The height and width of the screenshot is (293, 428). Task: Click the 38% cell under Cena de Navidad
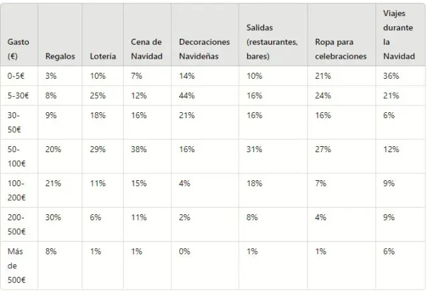tap(138, 149)
